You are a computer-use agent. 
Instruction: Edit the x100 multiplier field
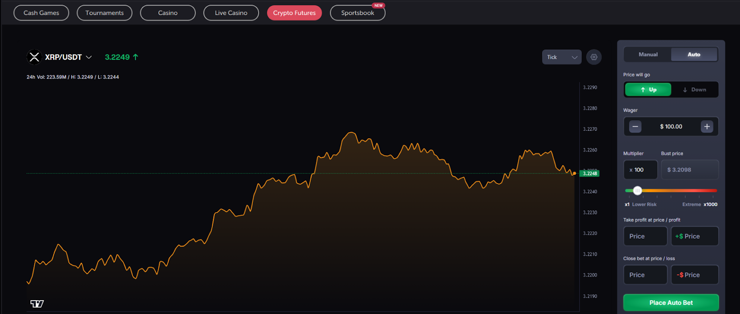[x=641, y=170]
